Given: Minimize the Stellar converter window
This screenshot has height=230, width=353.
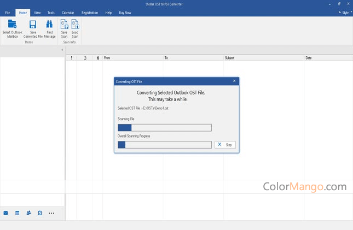Looking at the screenshot, I should [x=329, y=4].
